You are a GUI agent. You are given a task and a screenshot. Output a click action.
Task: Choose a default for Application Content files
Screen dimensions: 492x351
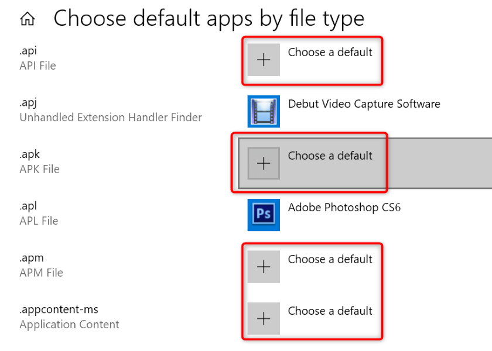point(330,311)
